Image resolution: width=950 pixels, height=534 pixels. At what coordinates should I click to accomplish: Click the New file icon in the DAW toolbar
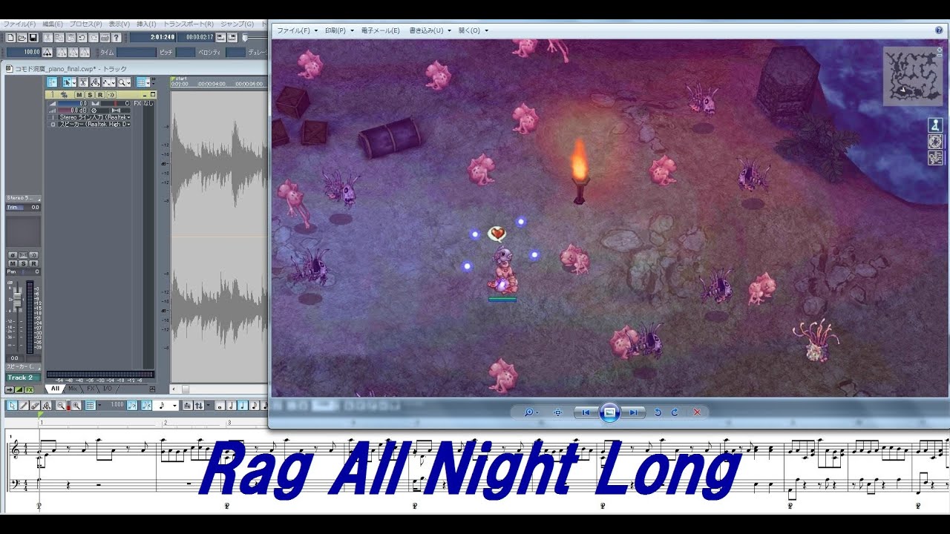(10, 38)
